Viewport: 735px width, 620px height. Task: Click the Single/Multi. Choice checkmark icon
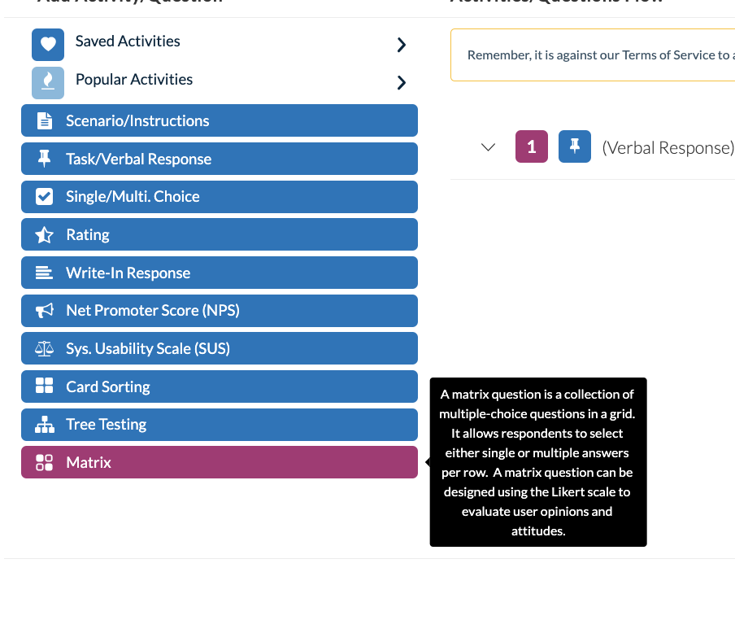[45, 197]
